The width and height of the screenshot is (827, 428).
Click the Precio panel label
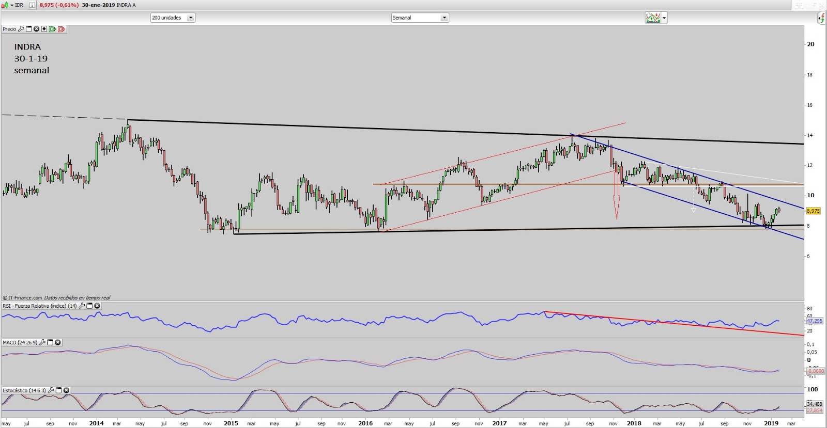(9, 29)
